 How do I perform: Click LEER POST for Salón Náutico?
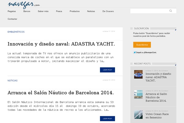tap(108, 119)
